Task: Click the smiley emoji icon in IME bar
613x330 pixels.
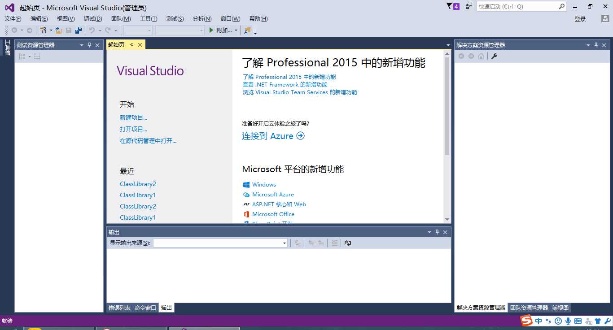Action: 558,321
